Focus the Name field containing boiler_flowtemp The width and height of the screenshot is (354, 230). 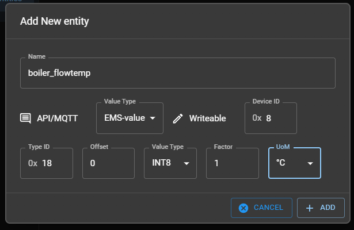177,73
